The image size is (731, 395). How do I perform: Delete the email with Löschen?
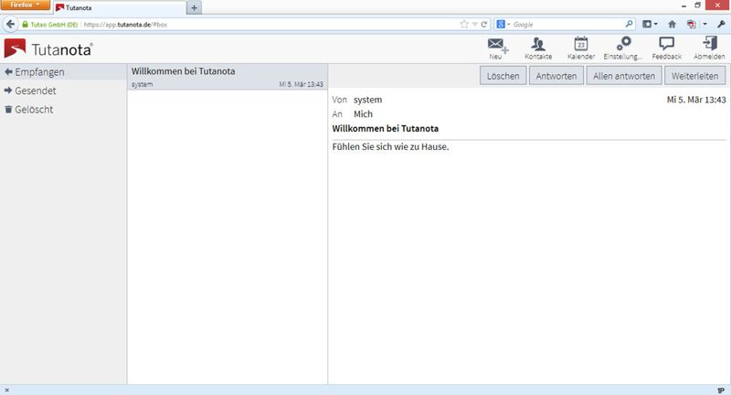503,76
